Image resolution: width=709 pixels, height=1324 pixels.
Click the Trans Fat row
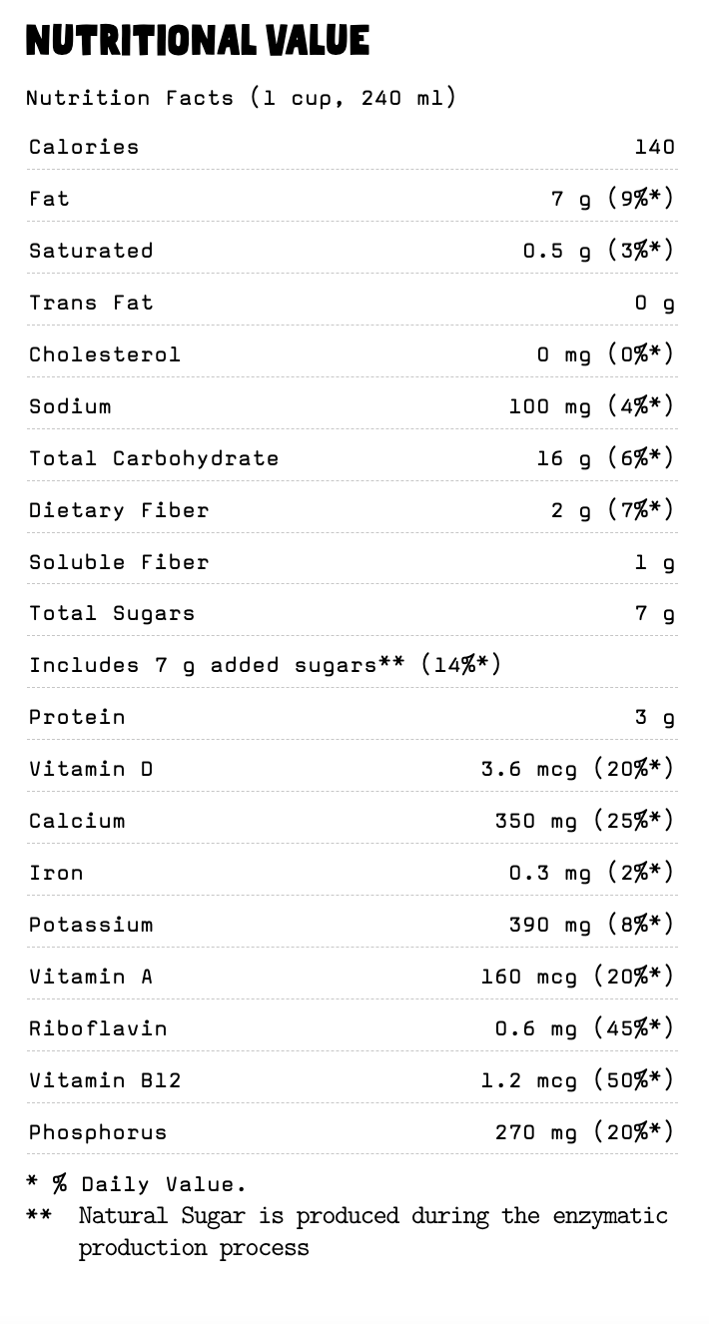353,302
